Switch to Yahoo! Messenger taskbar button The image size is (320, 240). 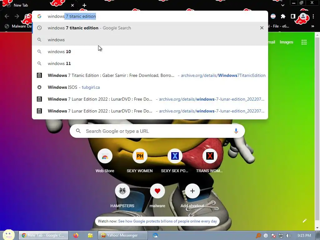tap(122, 235)
